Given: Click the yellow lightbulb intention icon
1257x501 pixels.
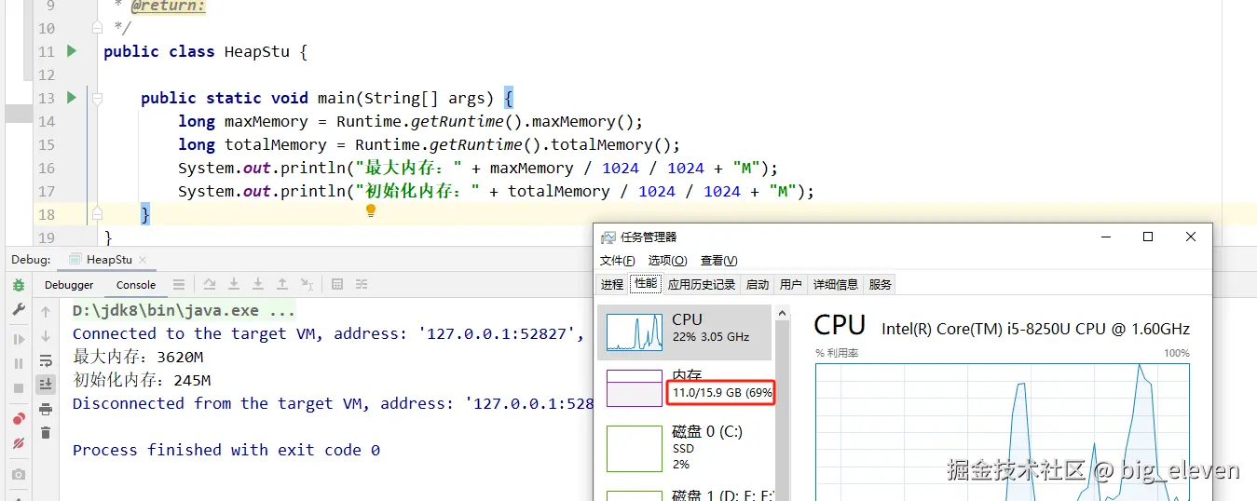Looking at the screenshot, I should 371,211.
